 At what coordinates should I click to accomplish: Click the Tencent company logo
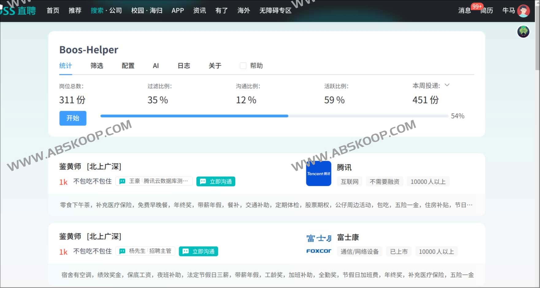318,174
